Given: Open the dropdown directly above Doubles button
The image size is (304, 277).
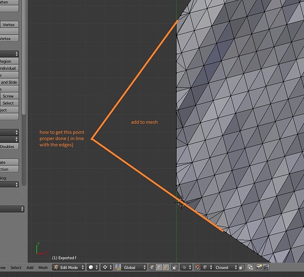Looking at the screenshot, I should pyautogui.click(x=9, y=139).
